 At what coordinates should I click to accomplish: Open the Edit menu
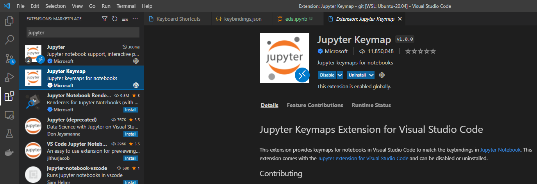pos(35,6)
